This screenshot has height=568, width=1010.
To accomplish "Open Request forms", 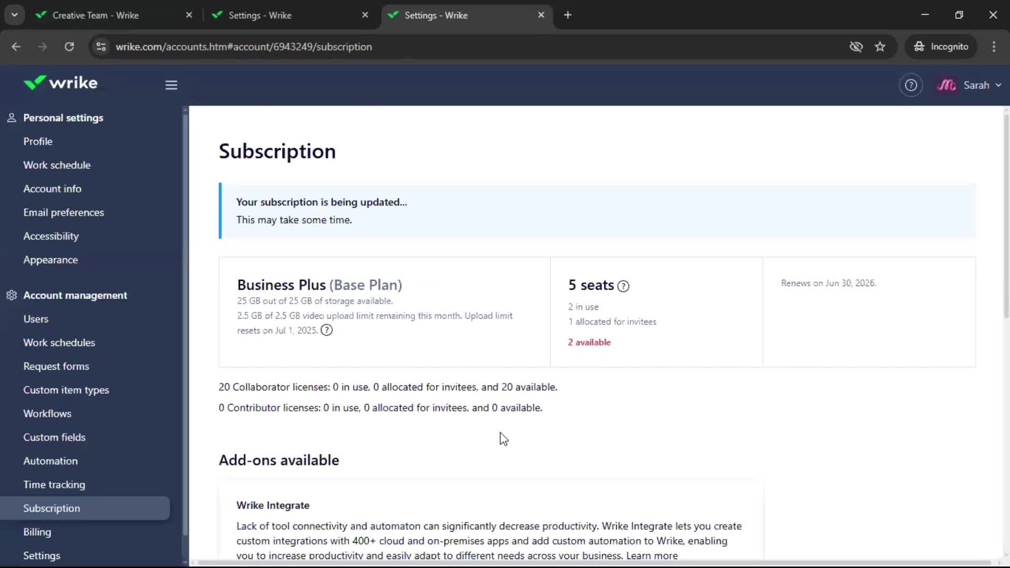I will pos(56,367).
